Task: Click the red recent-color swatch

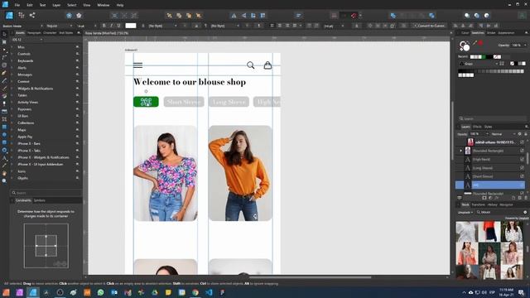Action: click(x=480, y=43)
